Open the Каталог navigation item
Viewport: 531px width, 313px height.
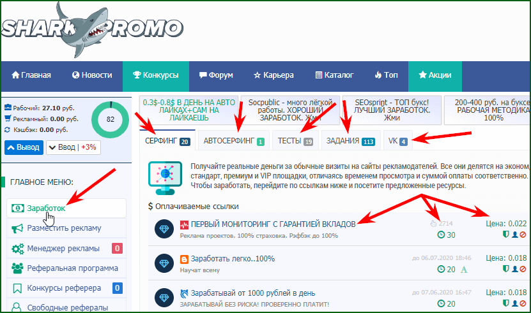click(x=335, y=75)
